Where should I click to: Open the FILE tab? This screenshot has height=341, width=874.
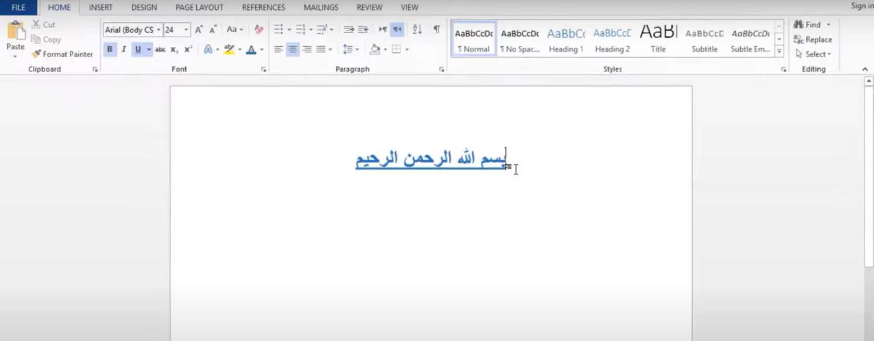(18, 7)
